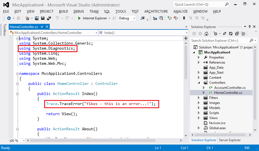Click the Comment Out Selection icon
The height and width of the screenshot is (151, 259).
[x=170, y=18]
